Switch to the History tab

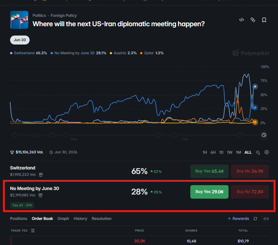80,218
